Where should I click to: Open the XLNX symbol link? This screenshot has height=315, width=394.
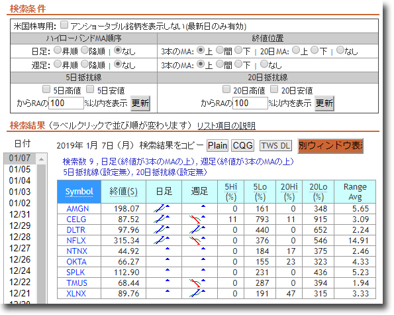coord(76,294)
